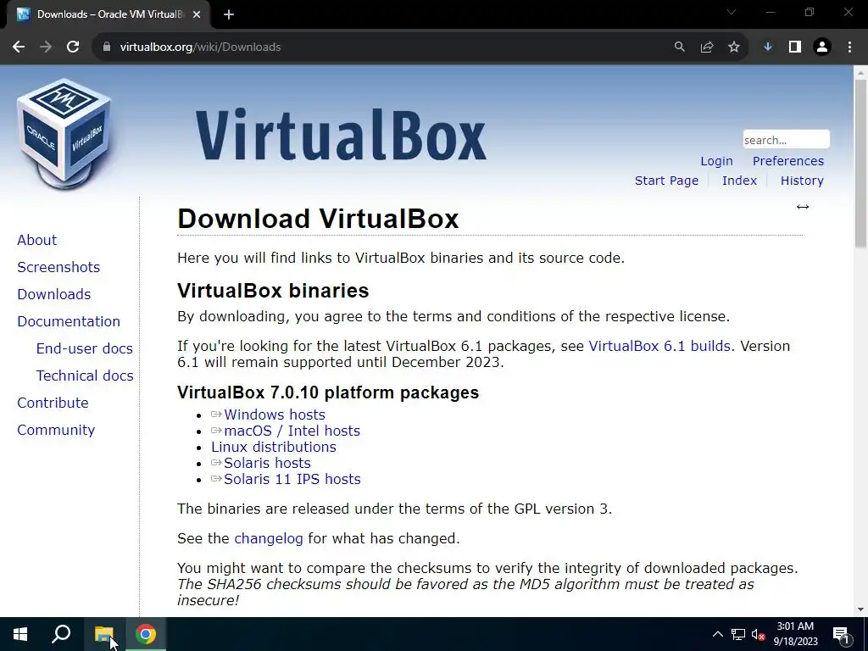Open Chrome three-dot menu

(849, 47)
